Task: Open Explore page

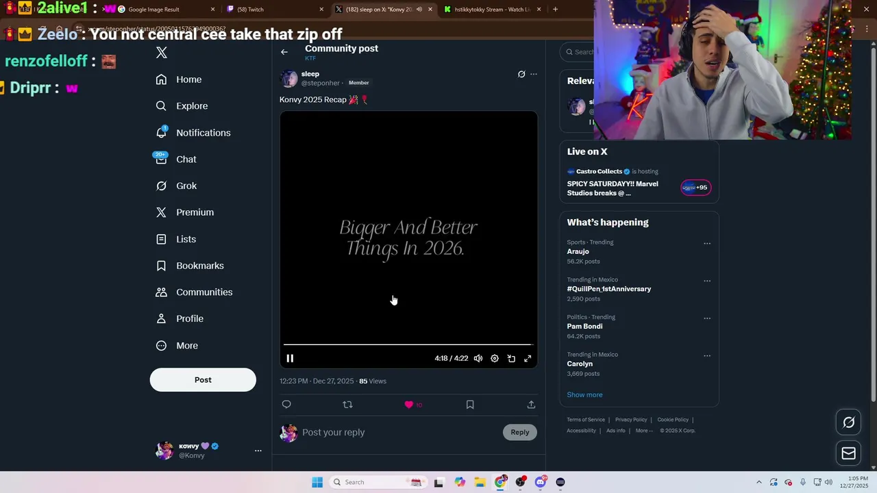Action: tap(182, 106)
